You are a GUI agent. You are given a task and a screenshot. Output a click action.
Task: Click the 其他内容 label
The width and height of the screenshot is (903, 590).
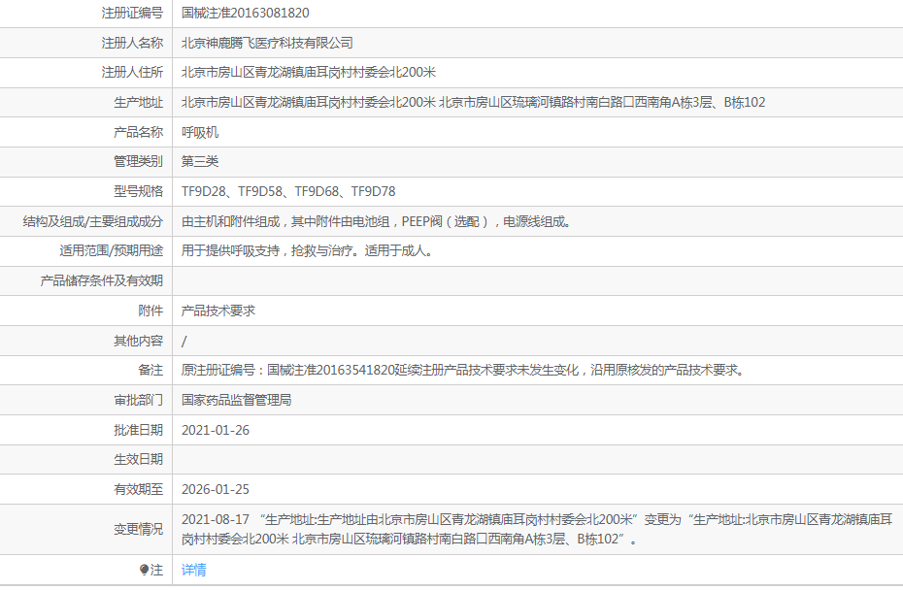138,341
